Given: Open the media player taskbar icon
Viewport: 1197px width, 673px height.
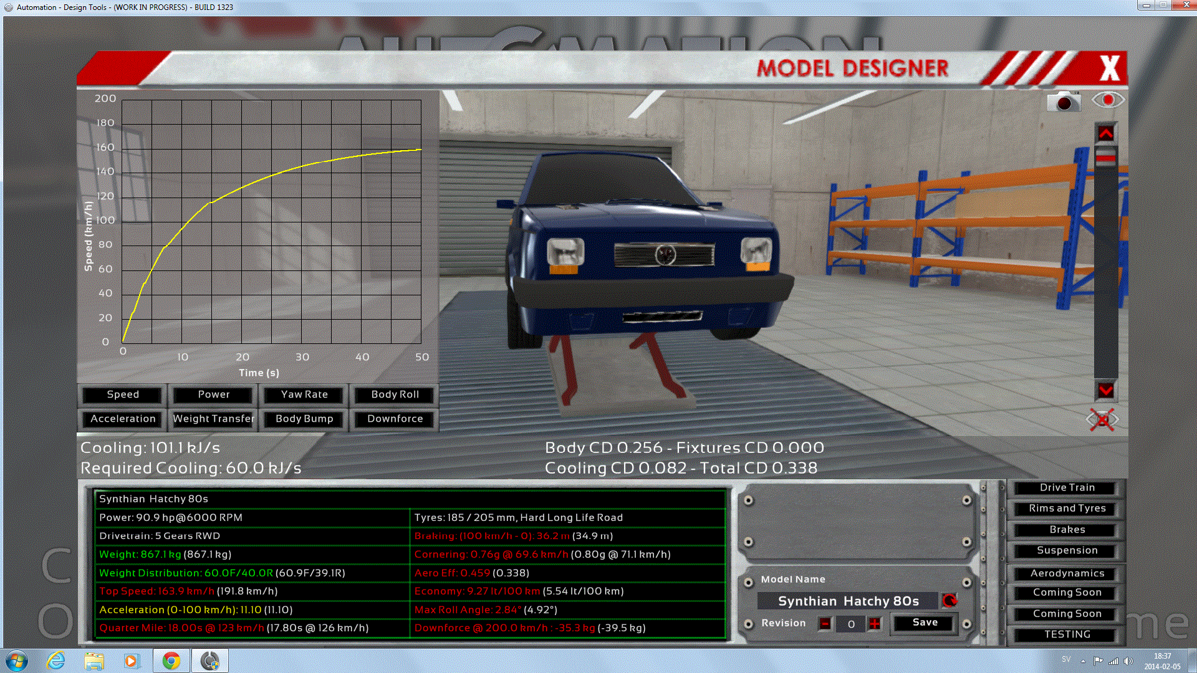Looking at the screenshot, I should pyautogui.click(x=132, y=661).
